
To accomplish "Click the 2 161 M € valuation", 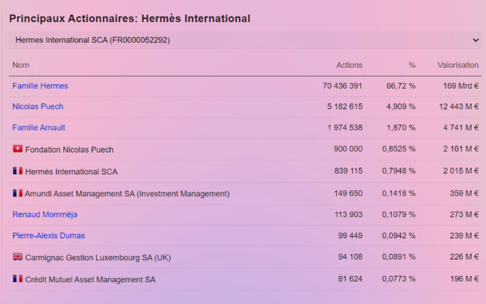I will point(461,149).
